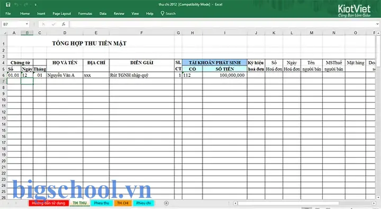
Task: Select column F header
Action: [x=141, y=33]
